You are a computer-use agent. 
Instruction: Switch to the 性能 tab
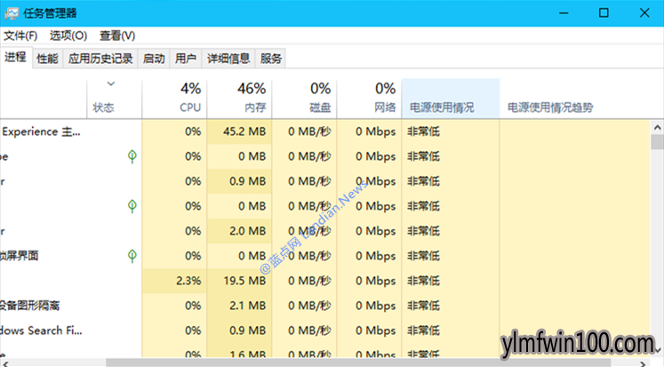pyautogui.click(x=47, y=59)
